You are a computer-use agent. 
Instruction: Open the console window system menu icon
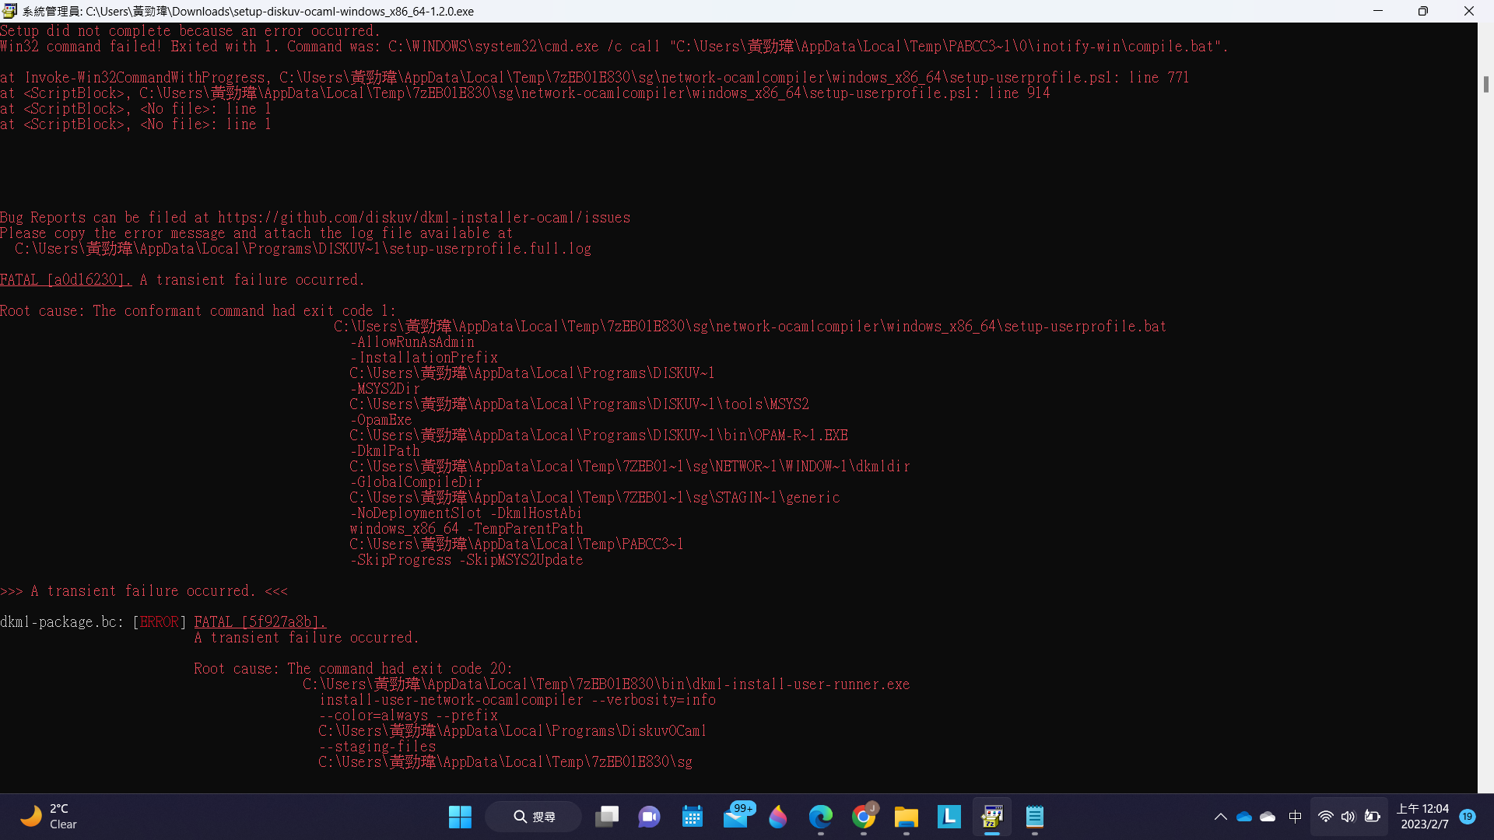9,11
